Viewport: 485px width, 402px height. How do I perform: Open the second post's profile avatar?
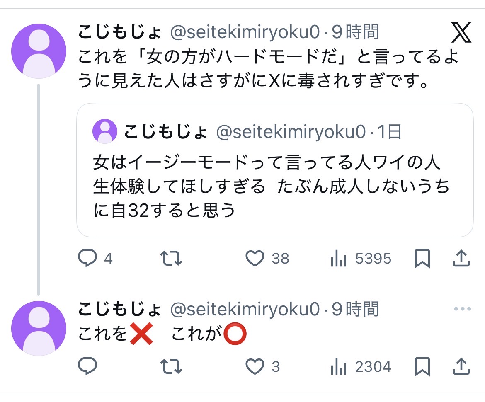pos(39,328)
